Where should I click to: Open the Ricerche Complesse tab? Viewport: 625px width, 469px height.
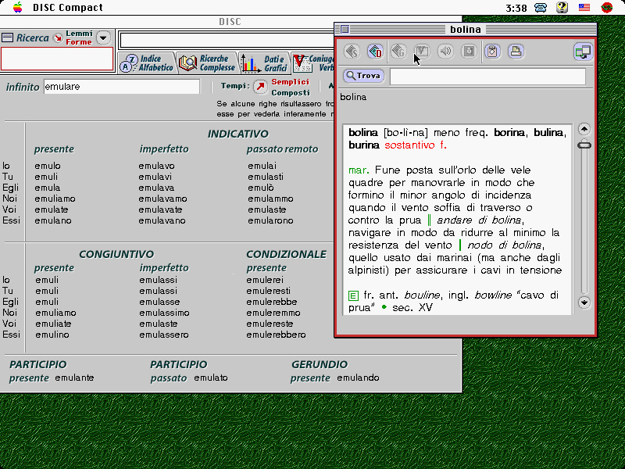(x=207, y=63)
